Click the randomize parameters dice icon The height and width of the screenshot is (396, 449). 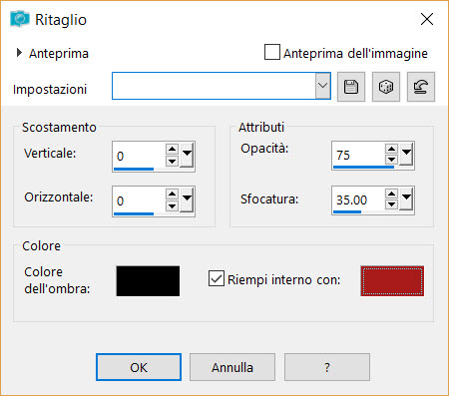click(x=386, y=87)
